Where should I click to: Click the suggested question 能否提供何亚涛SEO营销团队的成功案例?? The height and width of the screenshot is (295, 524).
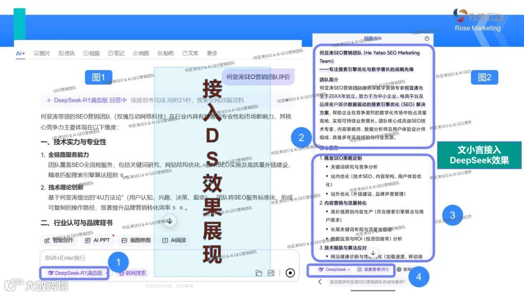click(x=367, y=282)
